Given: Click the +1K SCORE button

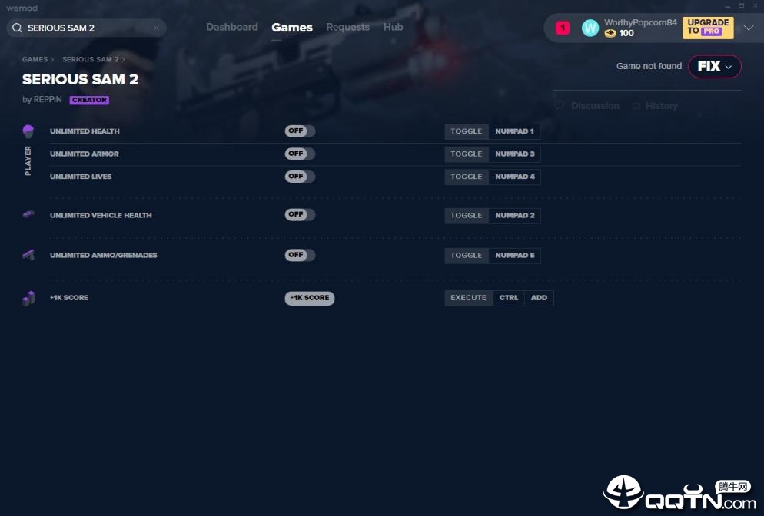Looking at the screenshot, I should tap(310, 298).
